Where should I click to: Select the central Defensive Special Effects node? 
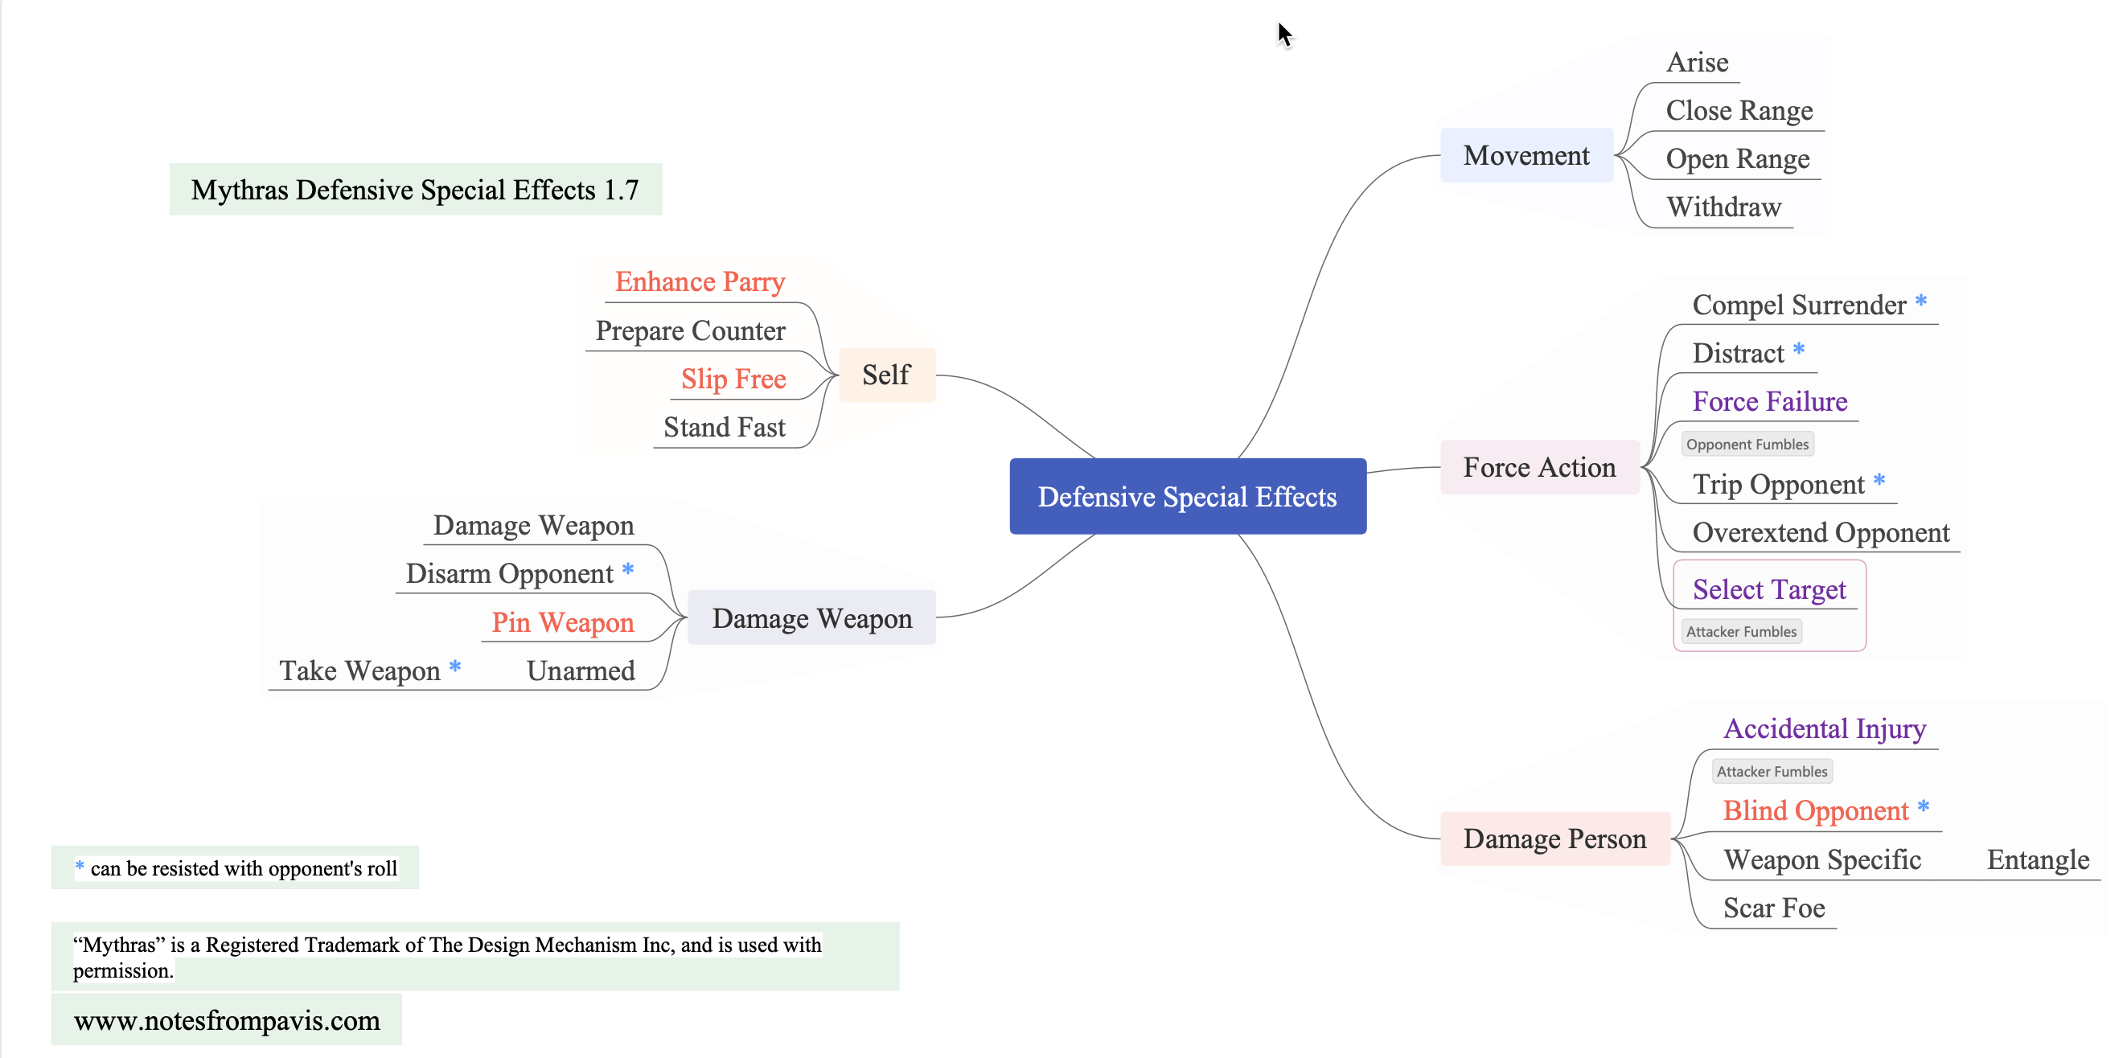point(1187,496)
